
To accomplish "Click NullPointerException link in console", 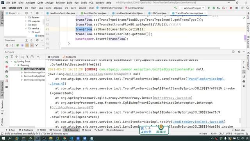I will [x=84, y=74].
